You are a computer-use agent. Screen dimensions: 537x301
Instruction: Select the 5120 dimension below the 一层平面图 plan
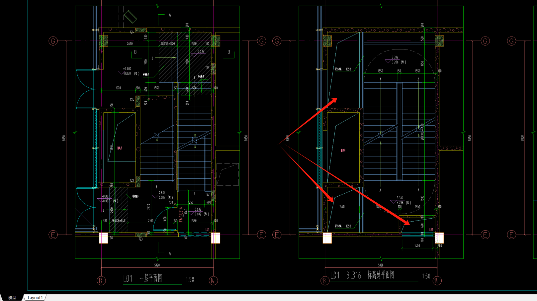click(157, 265)
